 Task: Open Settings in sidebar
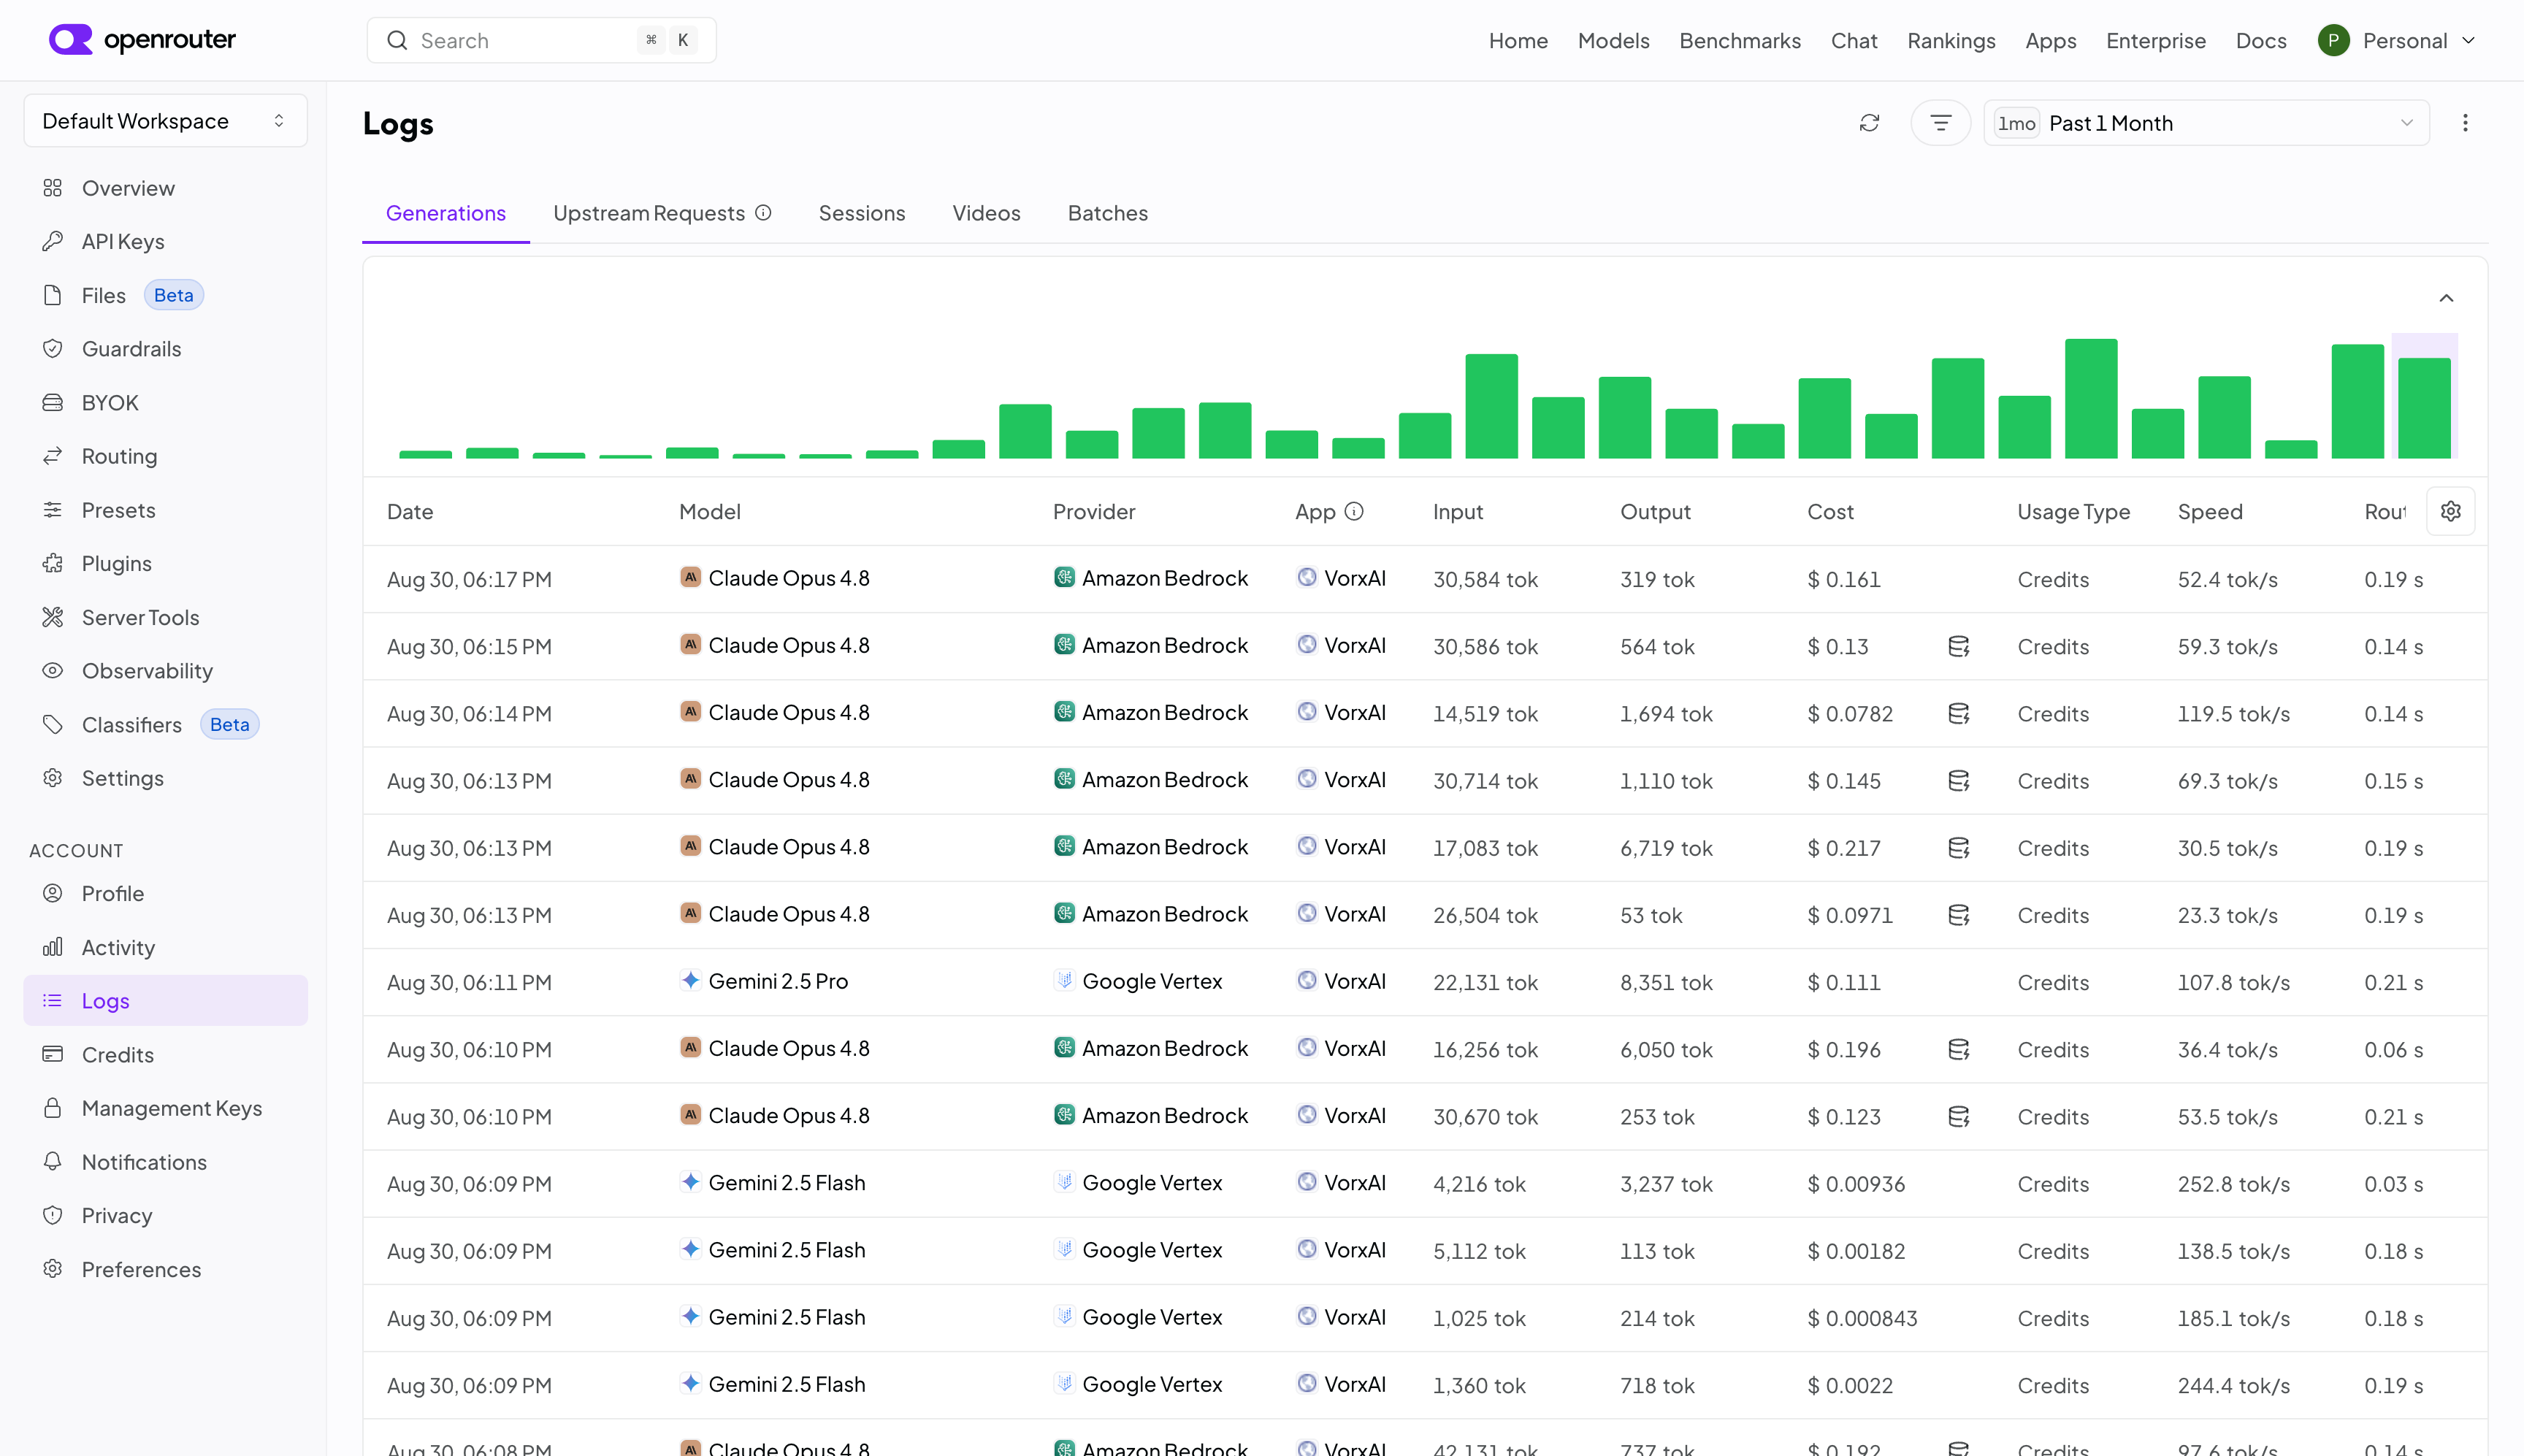pyautogui.click(x=165, y=778)
